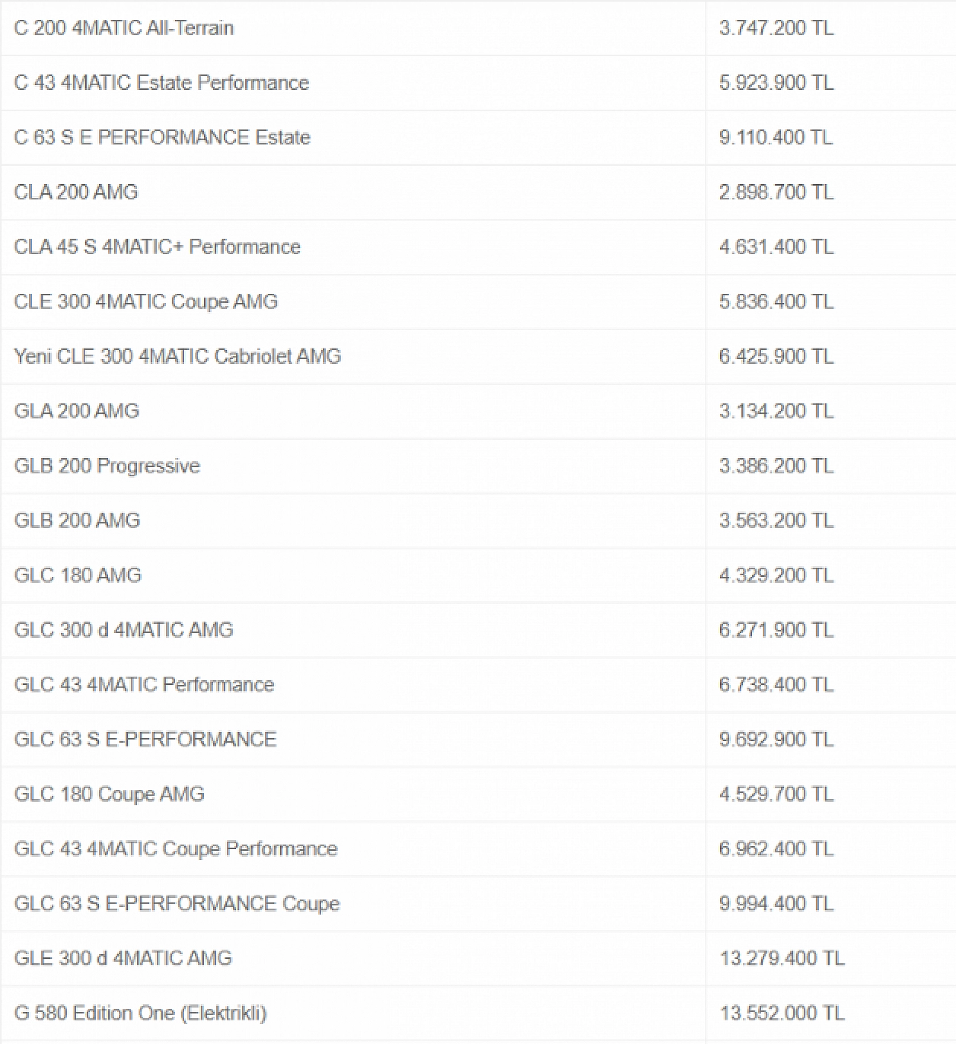Click the 5.836.400 TL price
Image resolution: width=956 pixels, height=1044 pixels.
tap(776, 301)
